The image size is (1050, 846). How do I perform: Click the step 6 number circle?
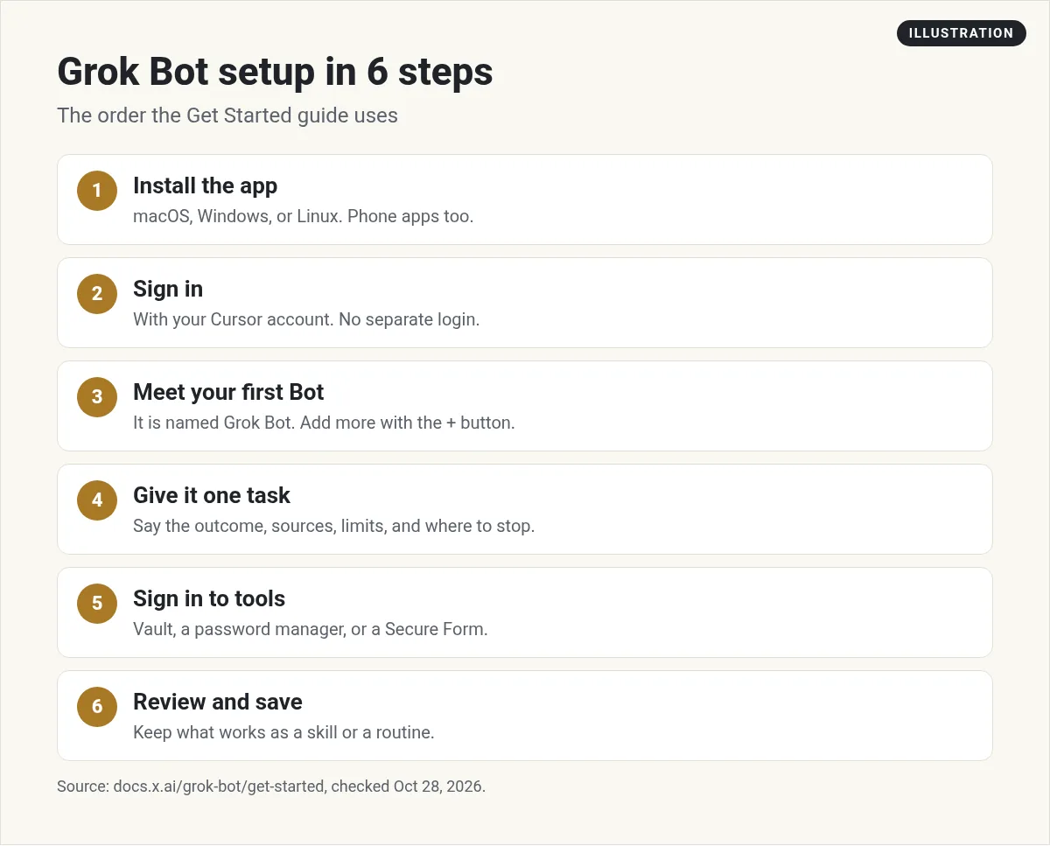pos(97,707)
